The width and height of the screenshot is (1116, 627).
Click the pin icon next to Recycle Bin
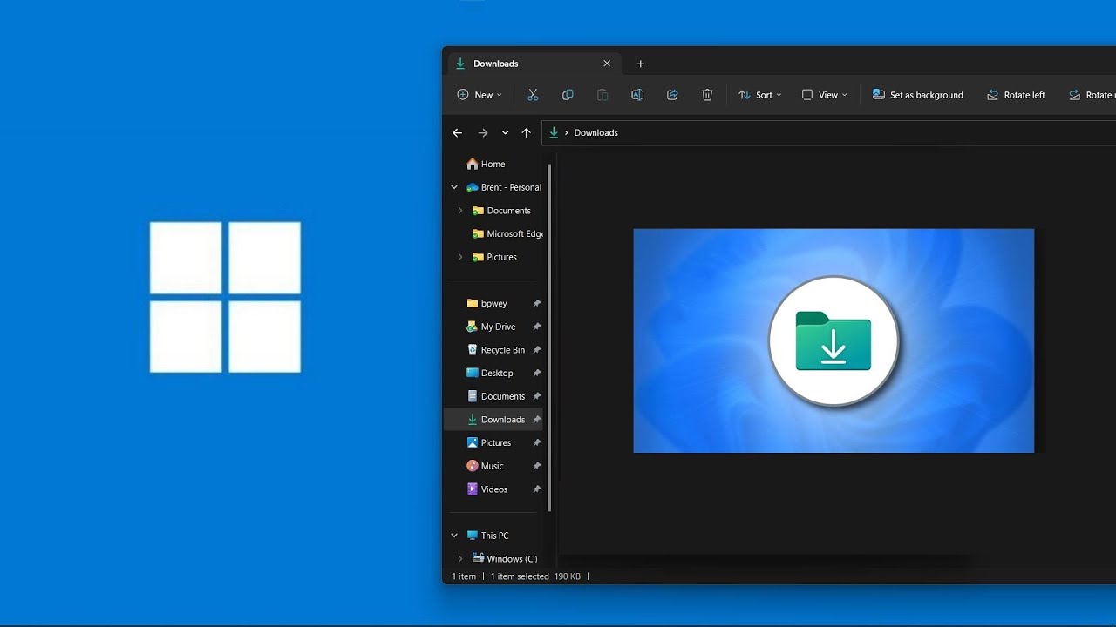(536, 350)
